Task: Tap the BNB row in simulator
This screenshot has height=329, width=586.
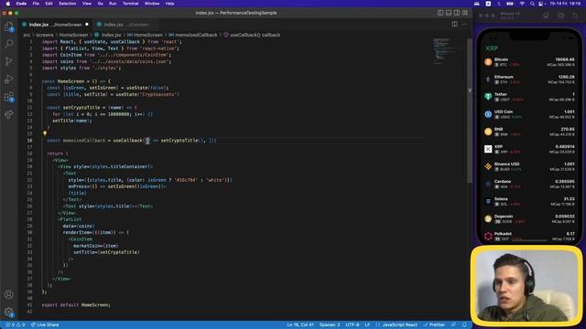Action: tap(529, 132)
